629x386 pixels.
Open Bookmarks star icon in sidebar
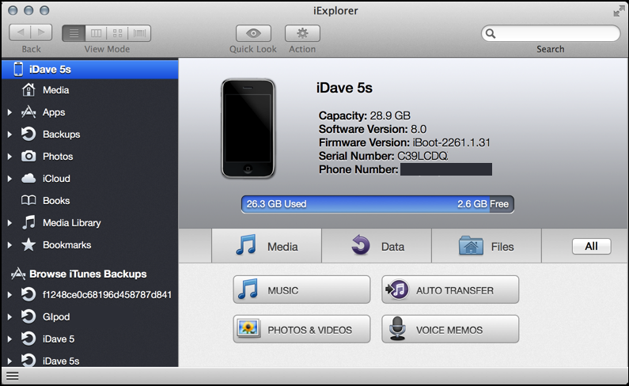(28, 244)
